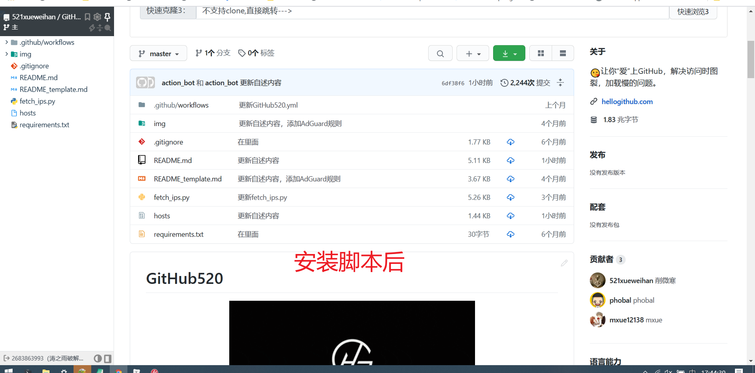Click the 发布 releases heading
Screen dimensions: 755x373
click(x=597, y=155)
